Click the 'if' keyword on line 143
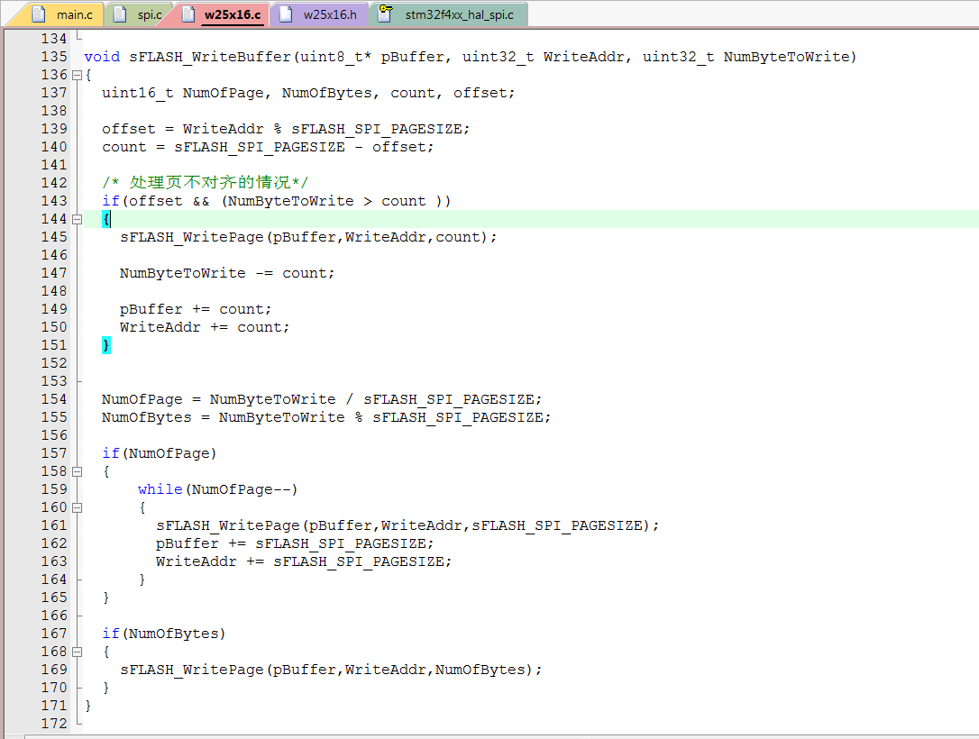The image size is (979, 739). [111, 201]
